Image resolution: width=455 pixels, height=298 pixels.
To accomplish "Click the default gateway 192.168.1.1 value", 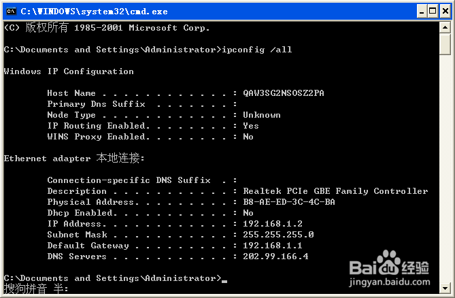I will point(273,246).
